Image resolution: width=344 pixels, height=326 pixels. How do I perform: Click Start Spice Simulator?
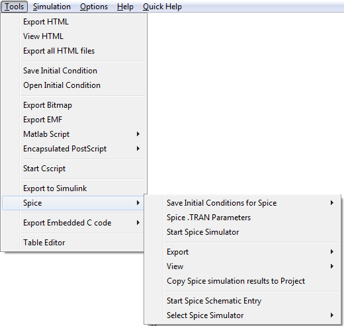(242, 232)
